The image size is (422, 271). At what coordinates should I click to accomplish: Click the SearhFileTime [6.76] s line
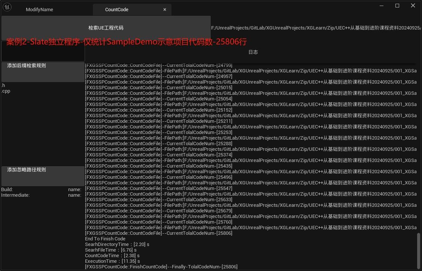[111, 250]
